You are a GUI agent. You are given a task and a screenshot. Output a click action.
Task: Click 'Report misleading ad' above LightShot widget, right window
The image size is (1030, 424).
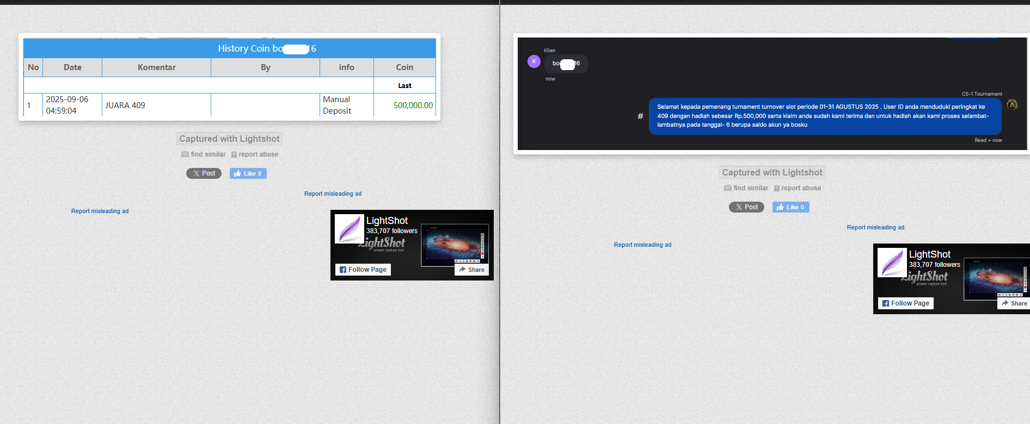click(875, 227)
